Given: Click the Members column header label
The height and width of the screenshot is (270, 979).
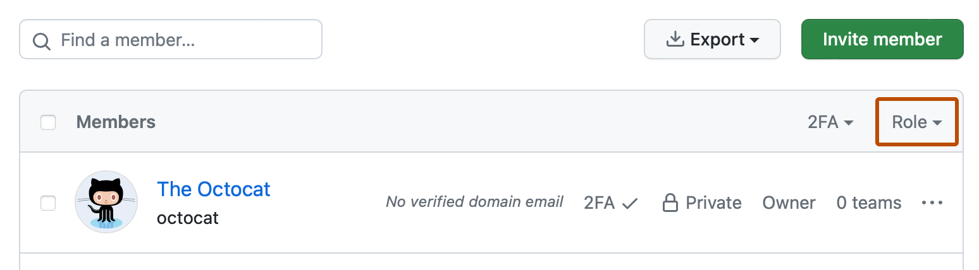Looking at the screenshot, I should (116, 122).
